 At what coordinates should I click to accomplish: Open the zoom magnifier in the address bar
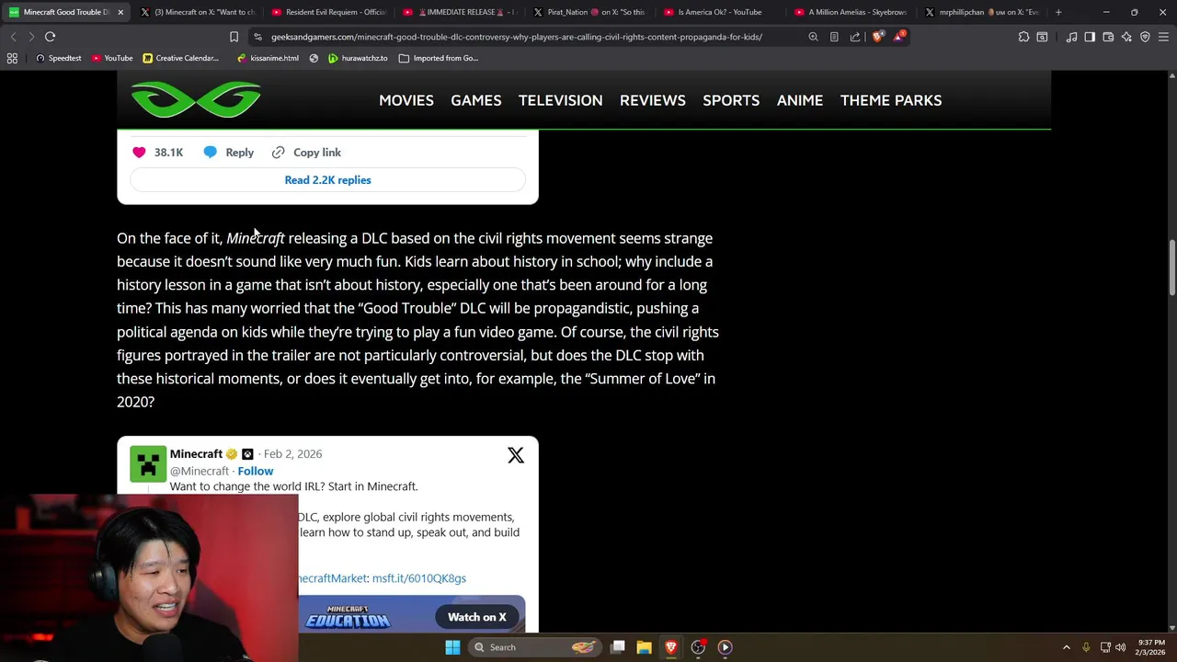point(813,37)
